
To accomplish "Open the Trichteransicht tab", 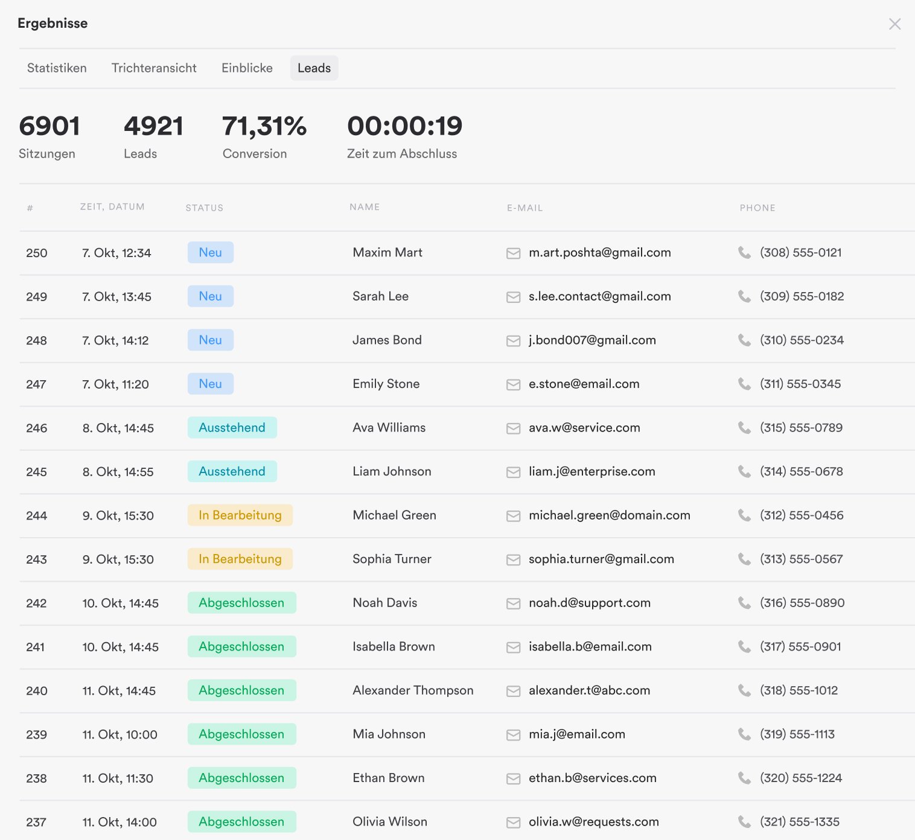I will coord(154,68).
